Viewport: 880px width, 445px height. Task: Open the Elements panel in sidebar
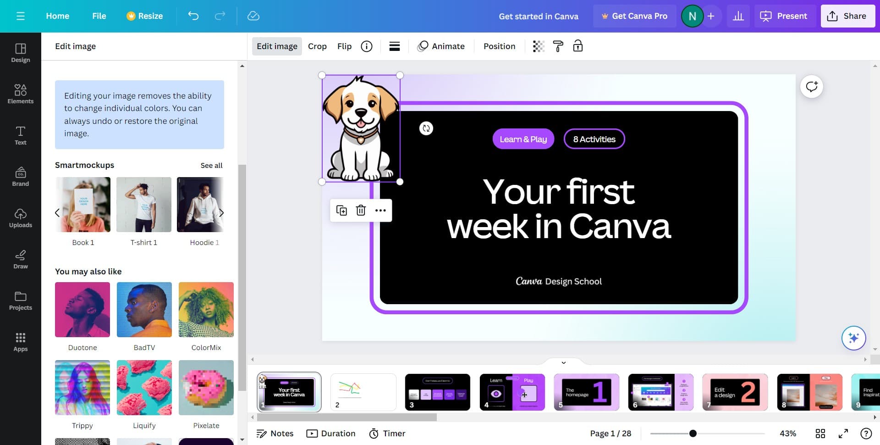point(21,94)
